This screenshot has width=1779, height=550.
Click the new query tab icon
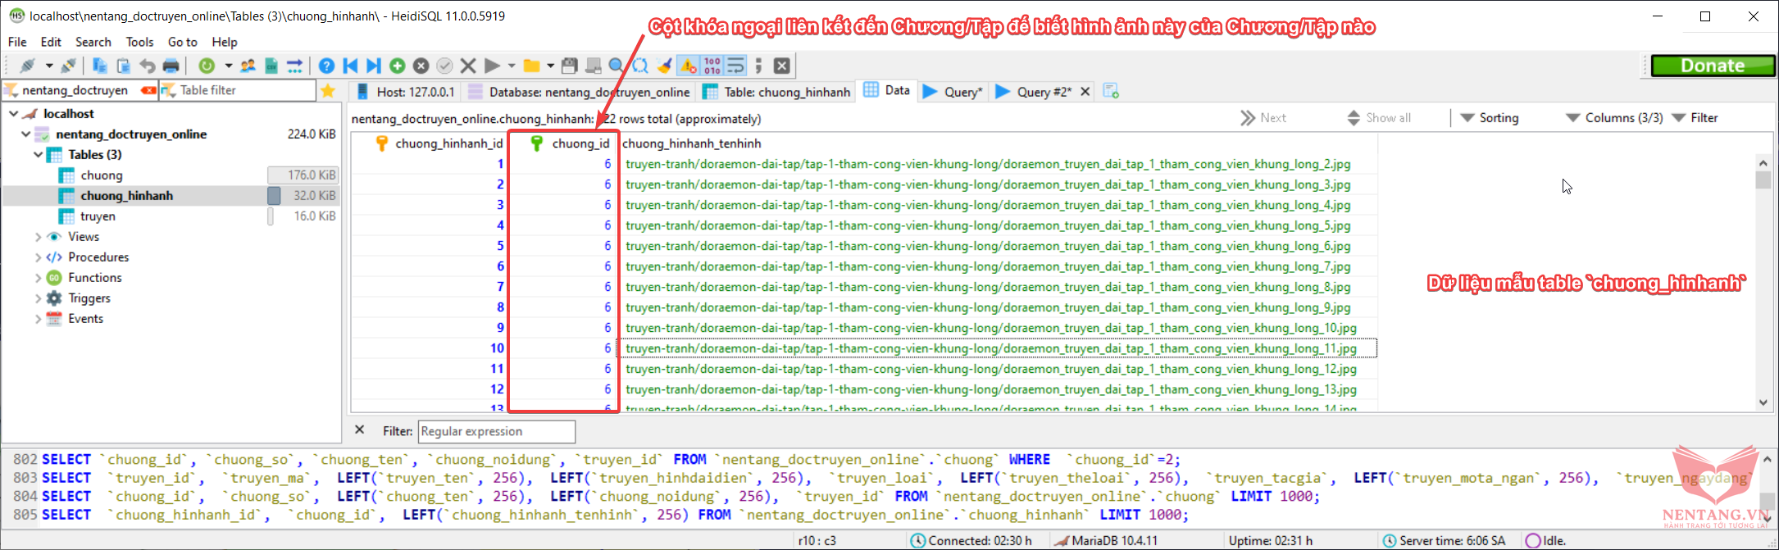(1111, 91)
